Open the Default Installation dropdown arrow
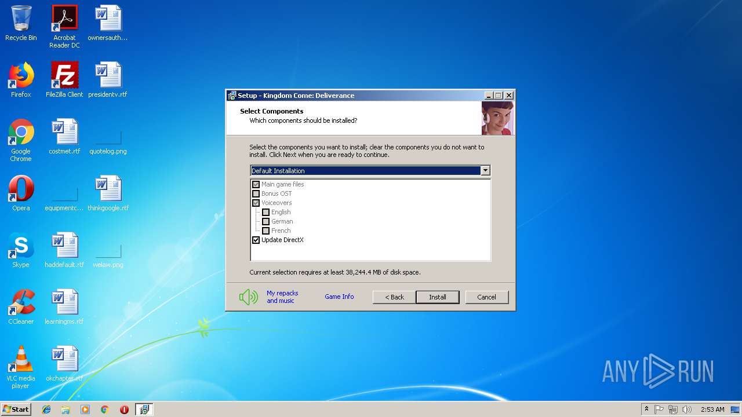Screen dimensions: 742x417 tap(486, 171)
